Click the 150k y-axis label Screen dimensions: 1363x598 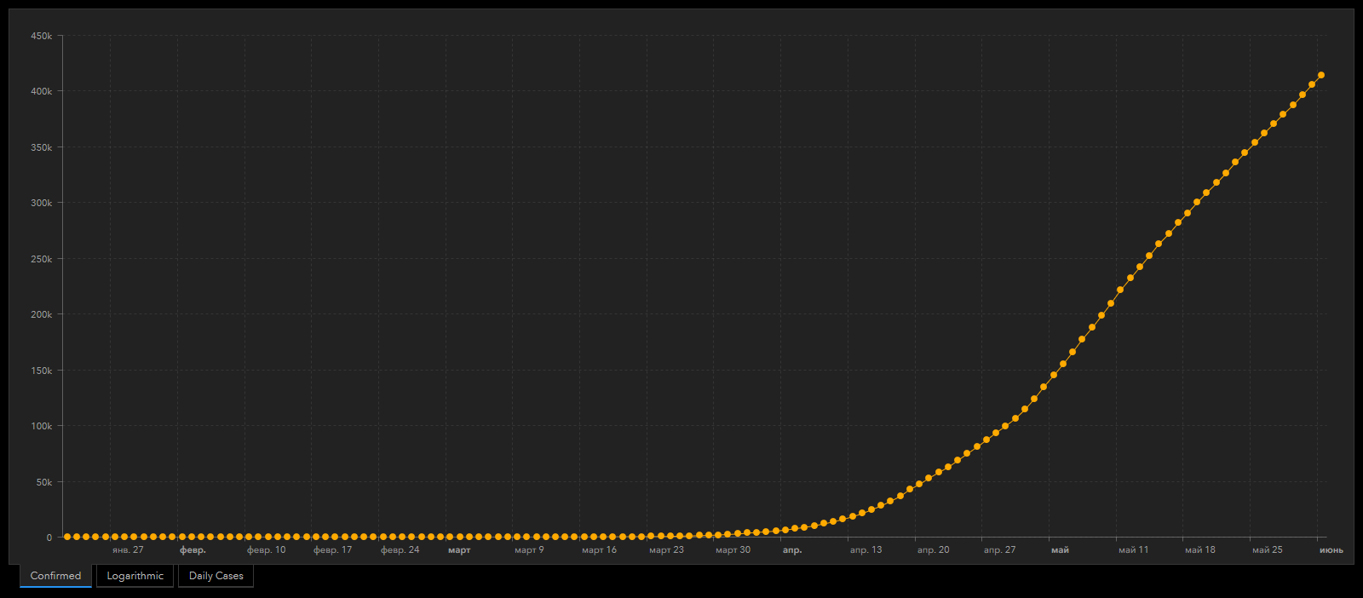point(41,371)
